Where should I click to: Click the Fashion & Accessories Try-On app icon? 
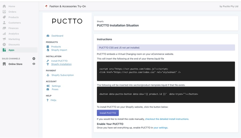tap(46, 6)
